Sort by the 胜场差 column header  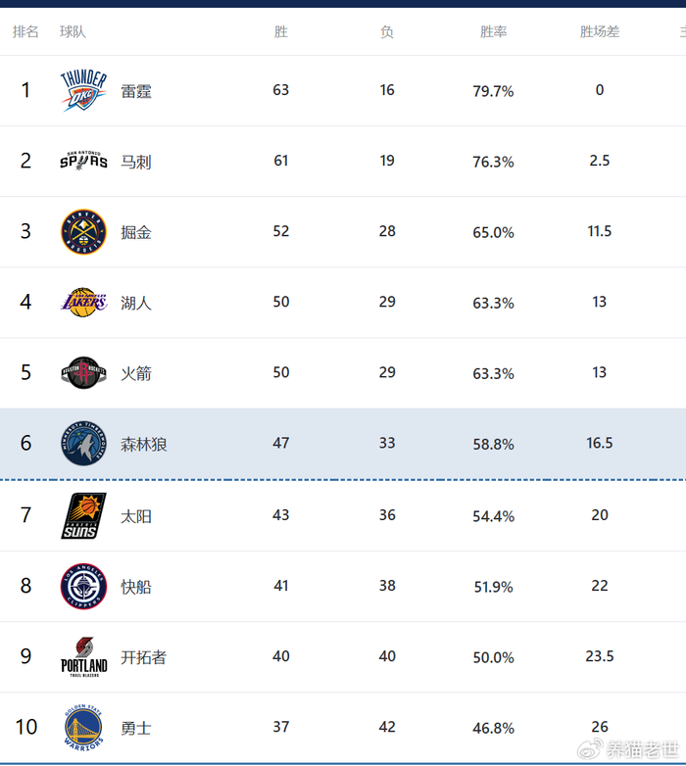[600, 32]
